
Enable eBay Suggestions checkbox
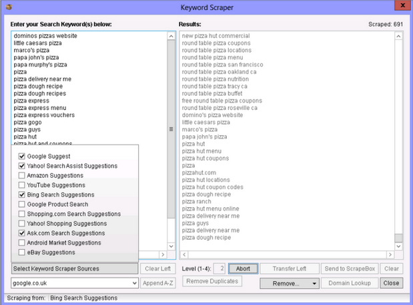tap(21, 252)
